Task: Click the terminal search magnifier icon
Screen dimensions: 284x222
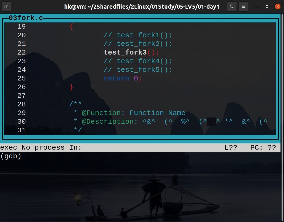Action: coord(232,6)
